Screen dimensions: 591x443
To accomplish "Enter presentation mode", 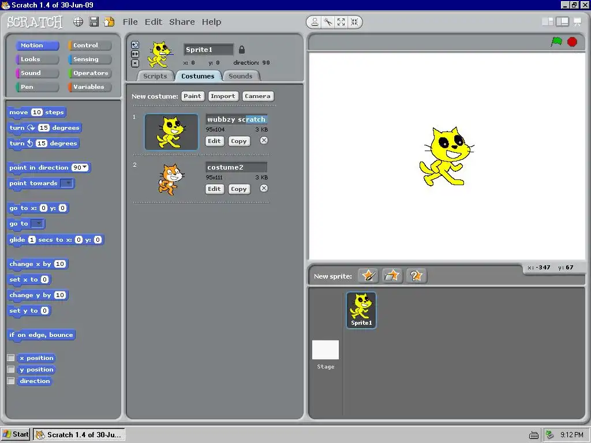I will [577, 22].
